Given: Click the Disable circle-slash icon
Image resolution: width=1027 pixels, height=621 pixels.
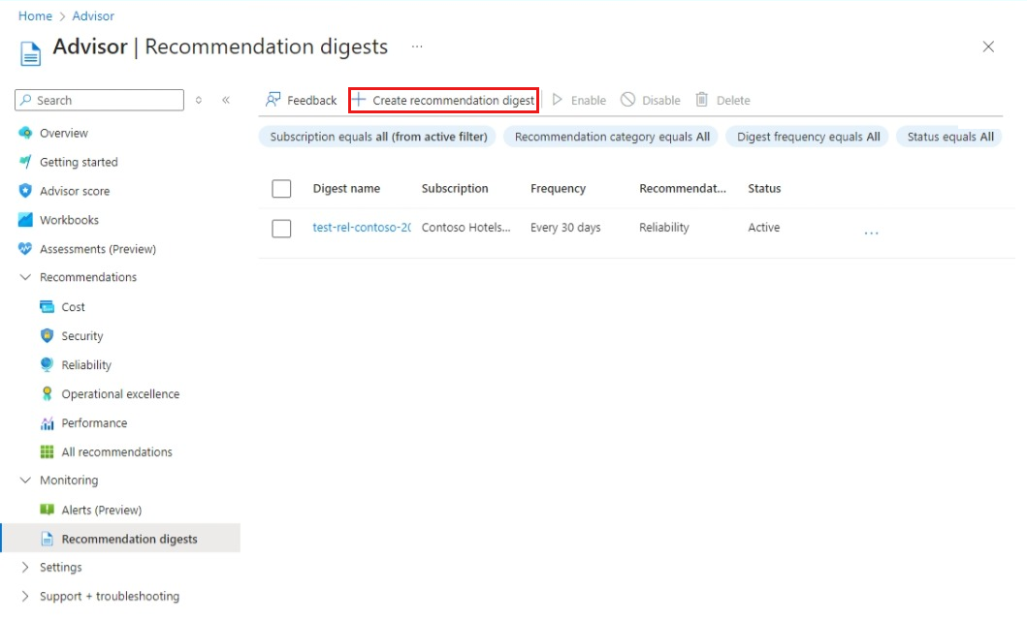Looking at the screenshot, I should coord(628,100).
